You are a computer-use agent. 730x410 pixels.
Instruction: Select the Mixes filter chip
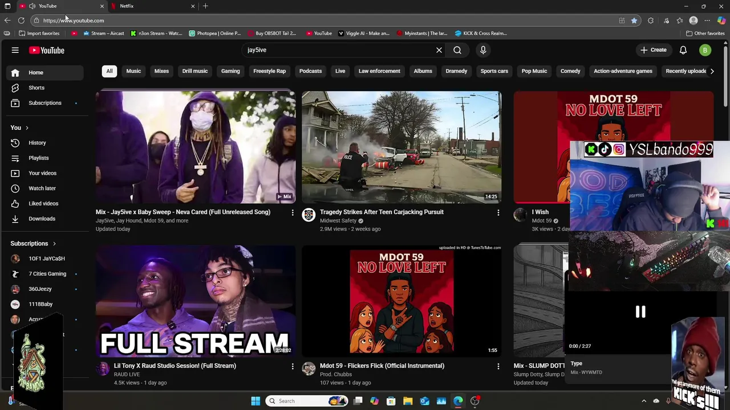[161, 71]
